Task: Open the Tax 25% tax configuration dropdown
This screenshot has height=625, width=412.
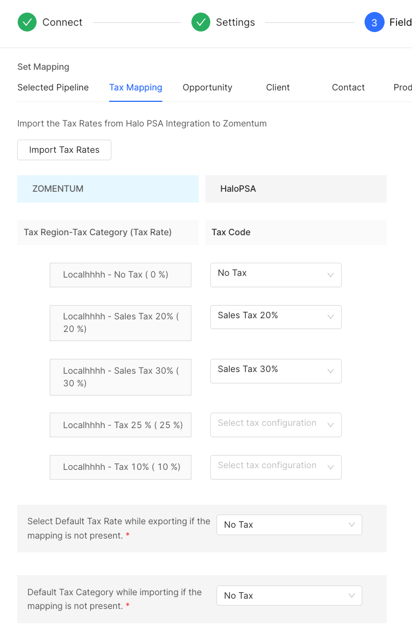Action: coord(267,424)
